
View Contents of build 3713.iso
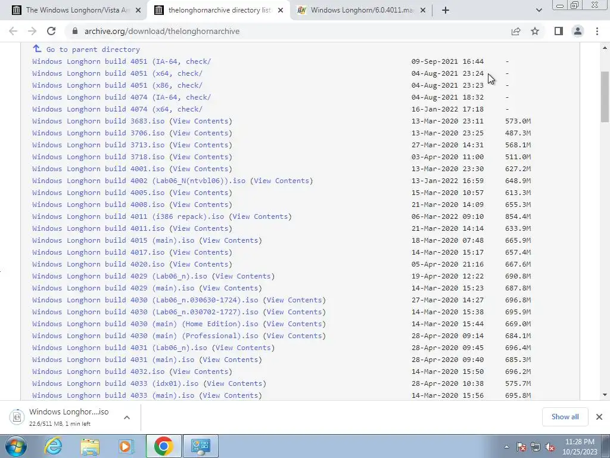coord(200,145)
